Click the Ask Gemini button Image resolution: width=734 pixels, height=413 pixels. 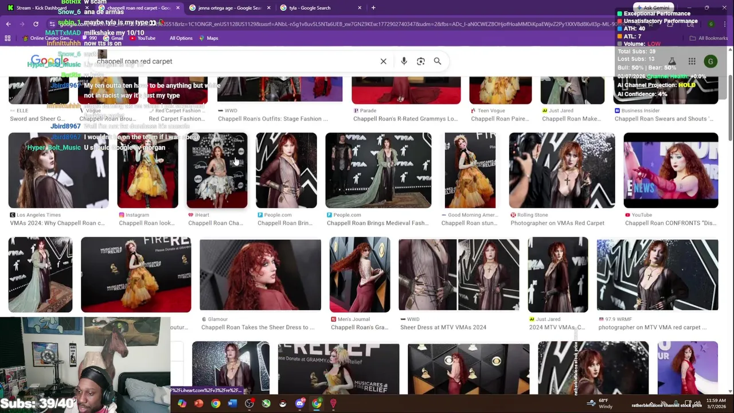654,8
